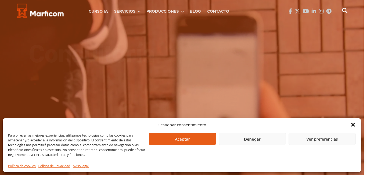The height and width of the screenshot is (175, 367).
Task: Open the Telegram social icon
Action: (x=329, y=11)
